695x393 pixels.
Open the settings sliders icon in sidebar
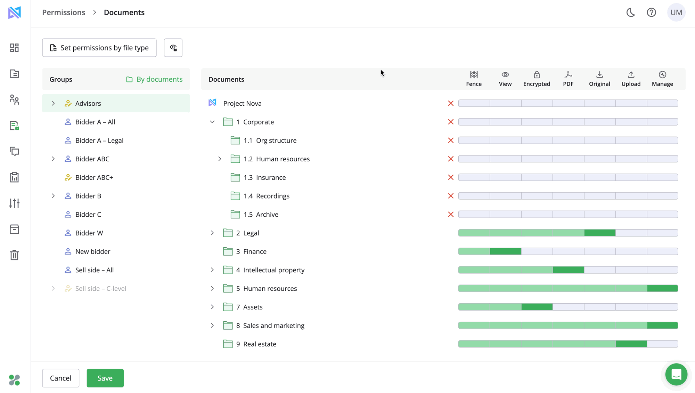14,203
